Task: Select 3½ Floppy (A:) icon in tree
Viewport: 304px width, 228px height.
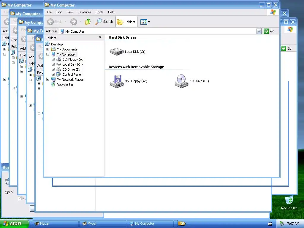Action: 59,59
